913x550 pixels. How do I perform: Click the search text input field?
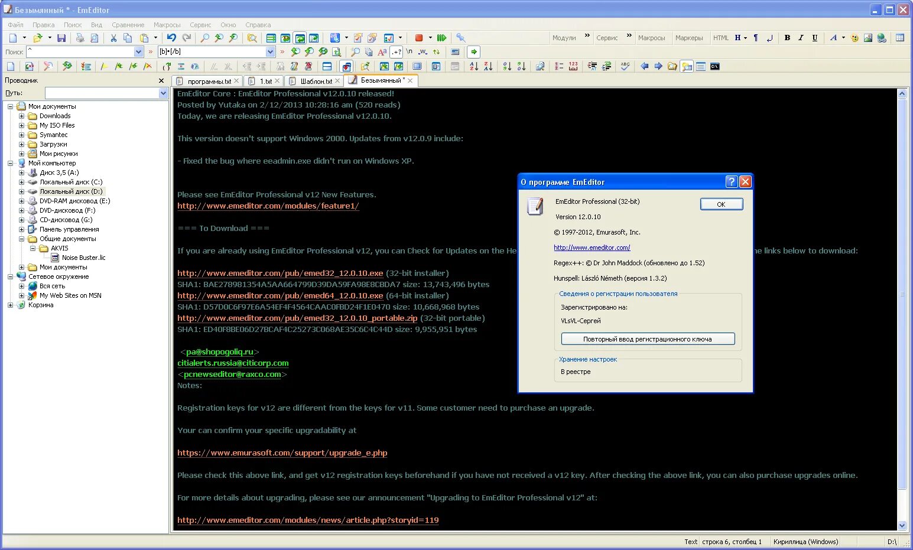tap(80, 52)
